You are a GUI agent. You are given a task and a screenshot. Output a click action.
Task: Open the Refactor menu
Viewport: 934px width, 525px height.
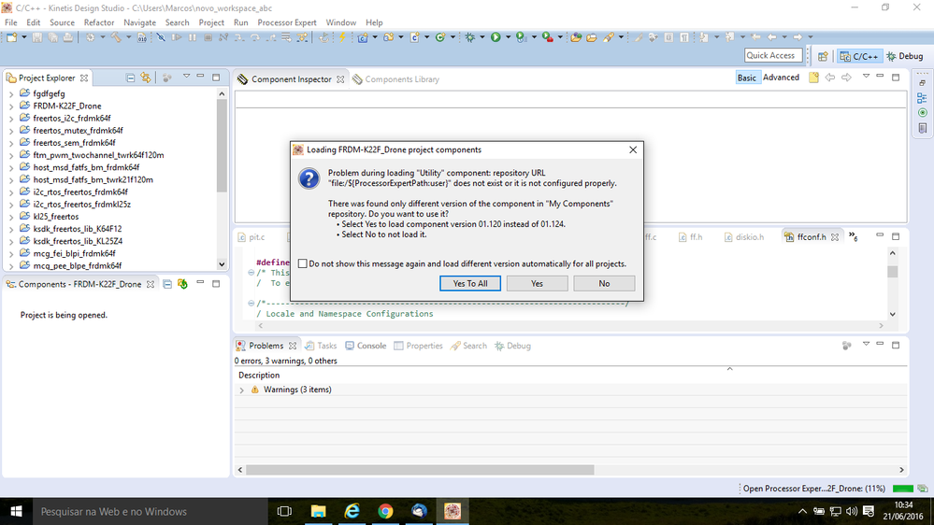(x=99, y=22)
